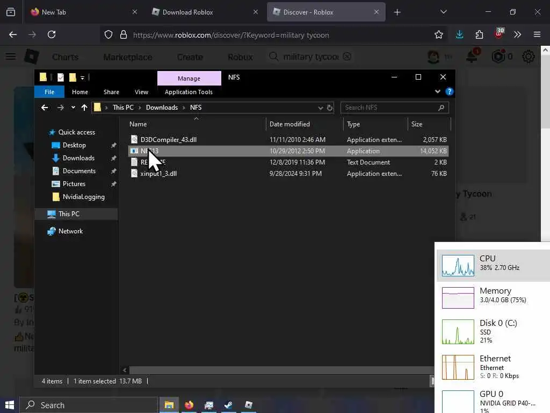Click the File Explorer taskbar icon
This screenshot has height=413, width=550.
pyautogui.click(x=169, y=405)
